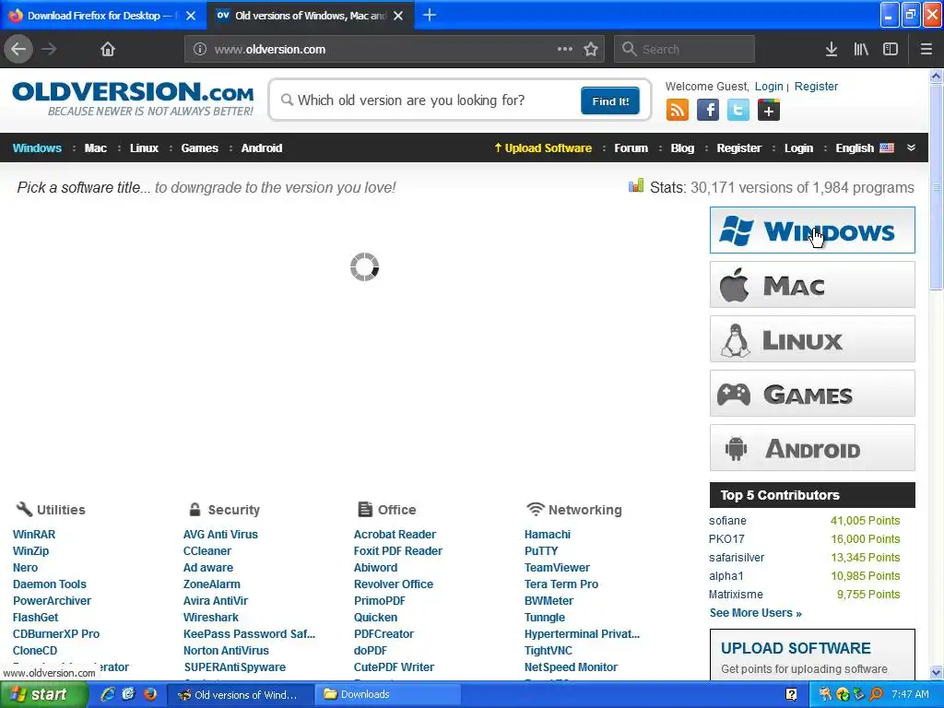The width and height of the screenshot is (944, 708).
Task: Focus the Firefox Search box
Action: pyautogui.click(x=685, y=49)
